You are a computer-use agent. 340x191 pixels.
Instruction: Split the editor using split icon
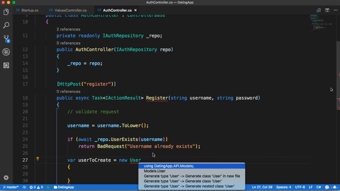click(327, 10)
